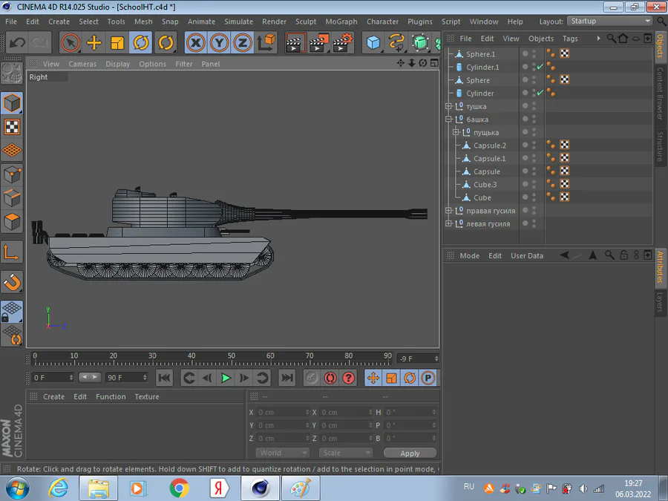Viewport: 668px width, 501px height.
Task: Click the Undo arrow icon
Action: [18, 43]
